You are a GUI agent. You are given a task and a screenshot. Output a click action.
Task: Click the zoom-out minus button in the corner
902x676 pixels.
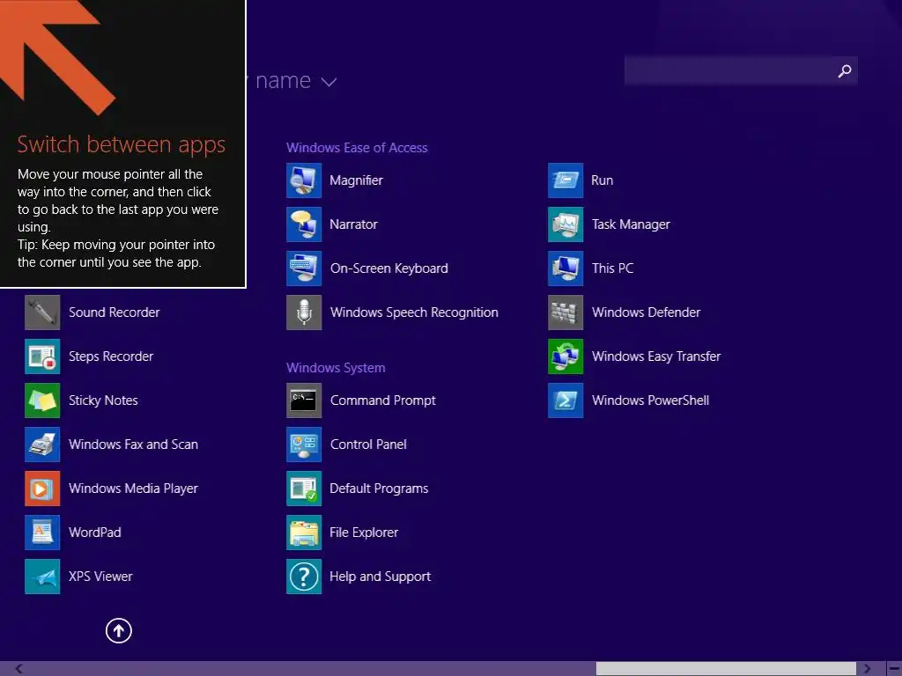895,669
